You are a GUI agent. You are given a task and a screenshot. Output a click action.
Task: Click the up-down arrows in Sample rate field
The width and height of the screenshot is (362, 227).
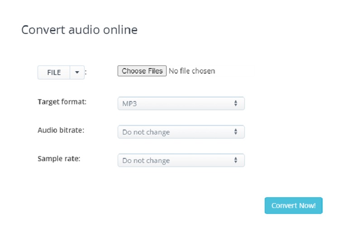pos(236,161)
